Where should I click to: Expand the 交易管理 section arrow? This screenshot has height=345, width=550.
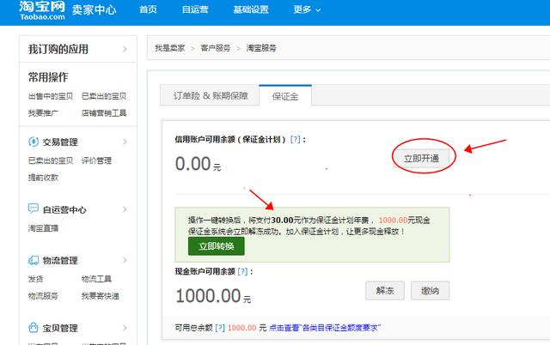[125, 142]
